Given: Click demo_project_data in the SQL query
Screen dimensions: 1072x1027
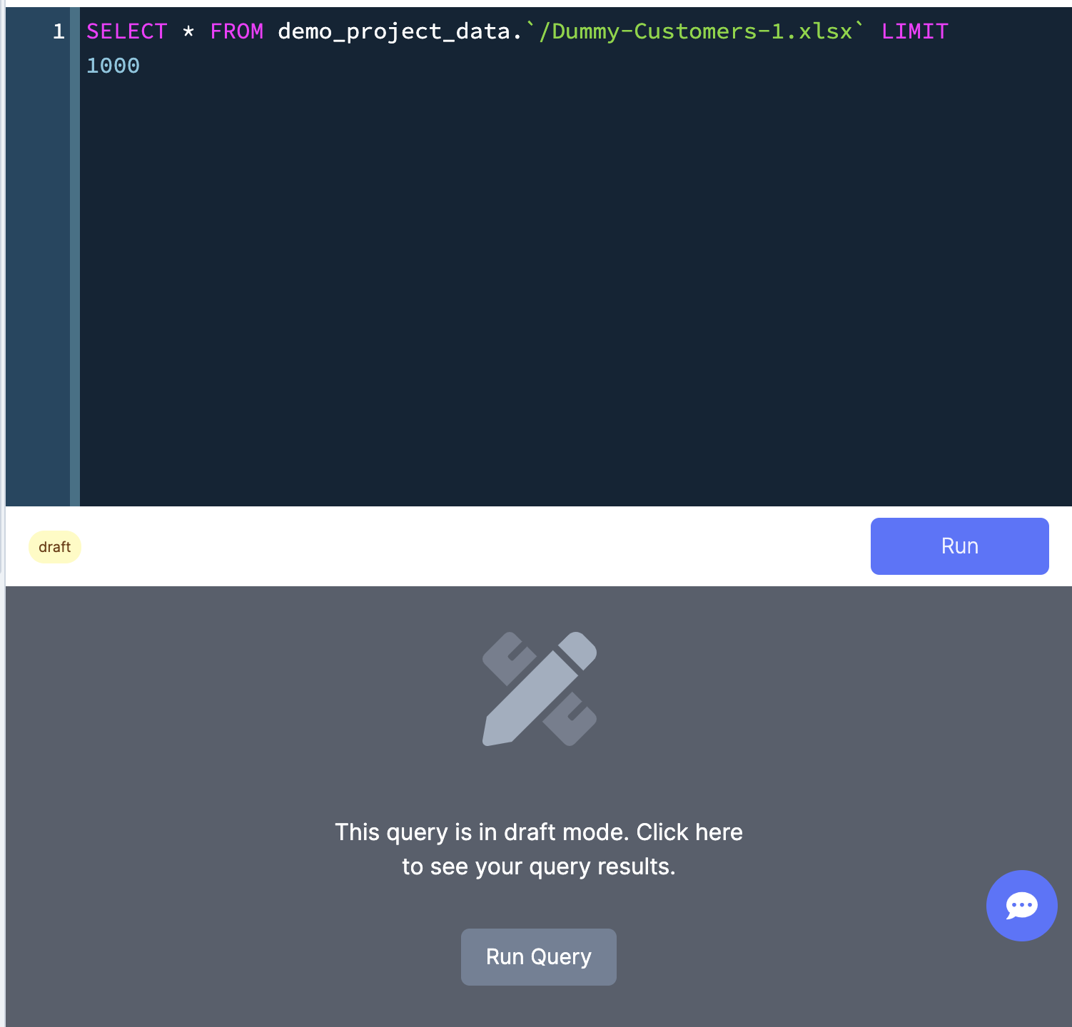Looking at the screenshot, I should pyautogui.click(x=394, y=31).
